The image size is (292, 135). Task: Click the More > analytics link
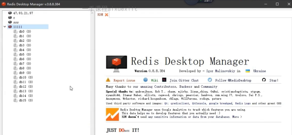pyautogui.click(x=237, y=117)
